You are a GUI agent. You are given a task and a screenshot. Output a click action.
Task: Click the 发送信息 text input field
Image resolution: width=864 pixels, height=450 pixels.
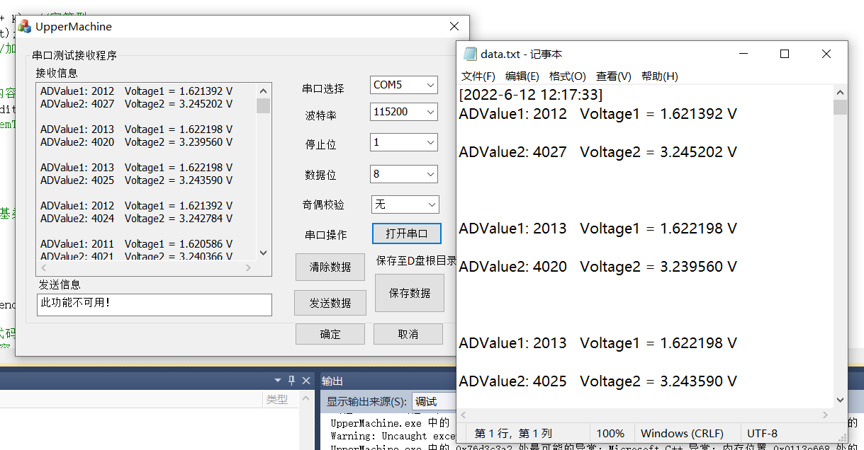154,304
